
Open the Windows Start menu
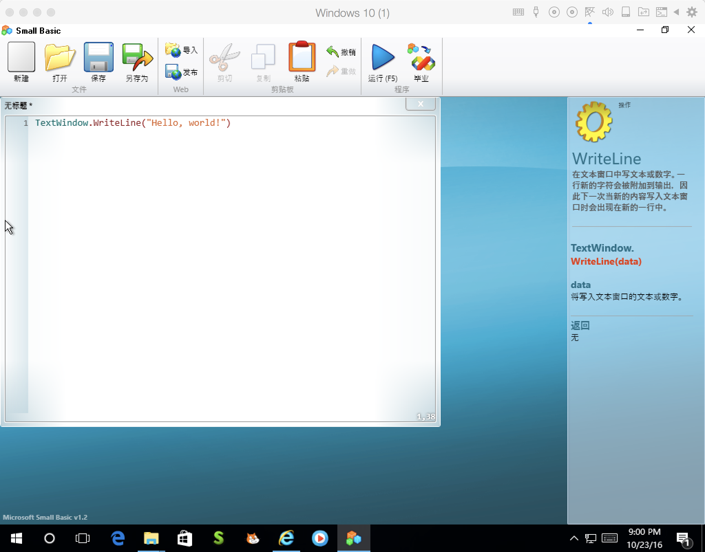pyautogui.click(x=16, y=538)
